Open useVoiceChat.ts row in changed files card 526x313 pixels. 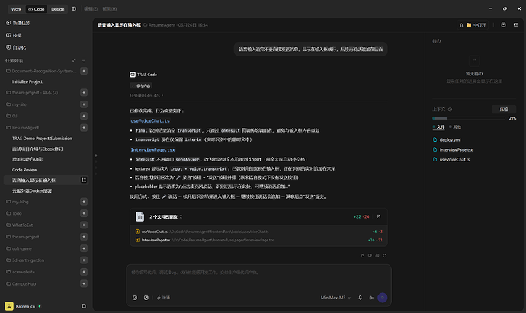pyautogui.click(x=258, y=232)
